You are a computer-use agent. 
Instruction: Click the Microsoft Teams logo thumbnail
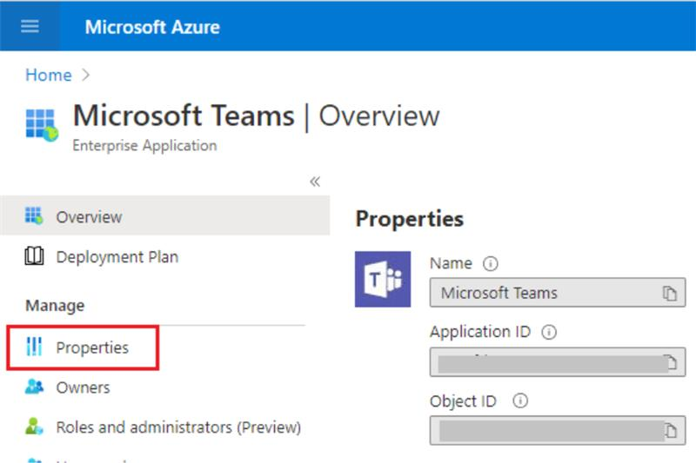coord(383,279)
